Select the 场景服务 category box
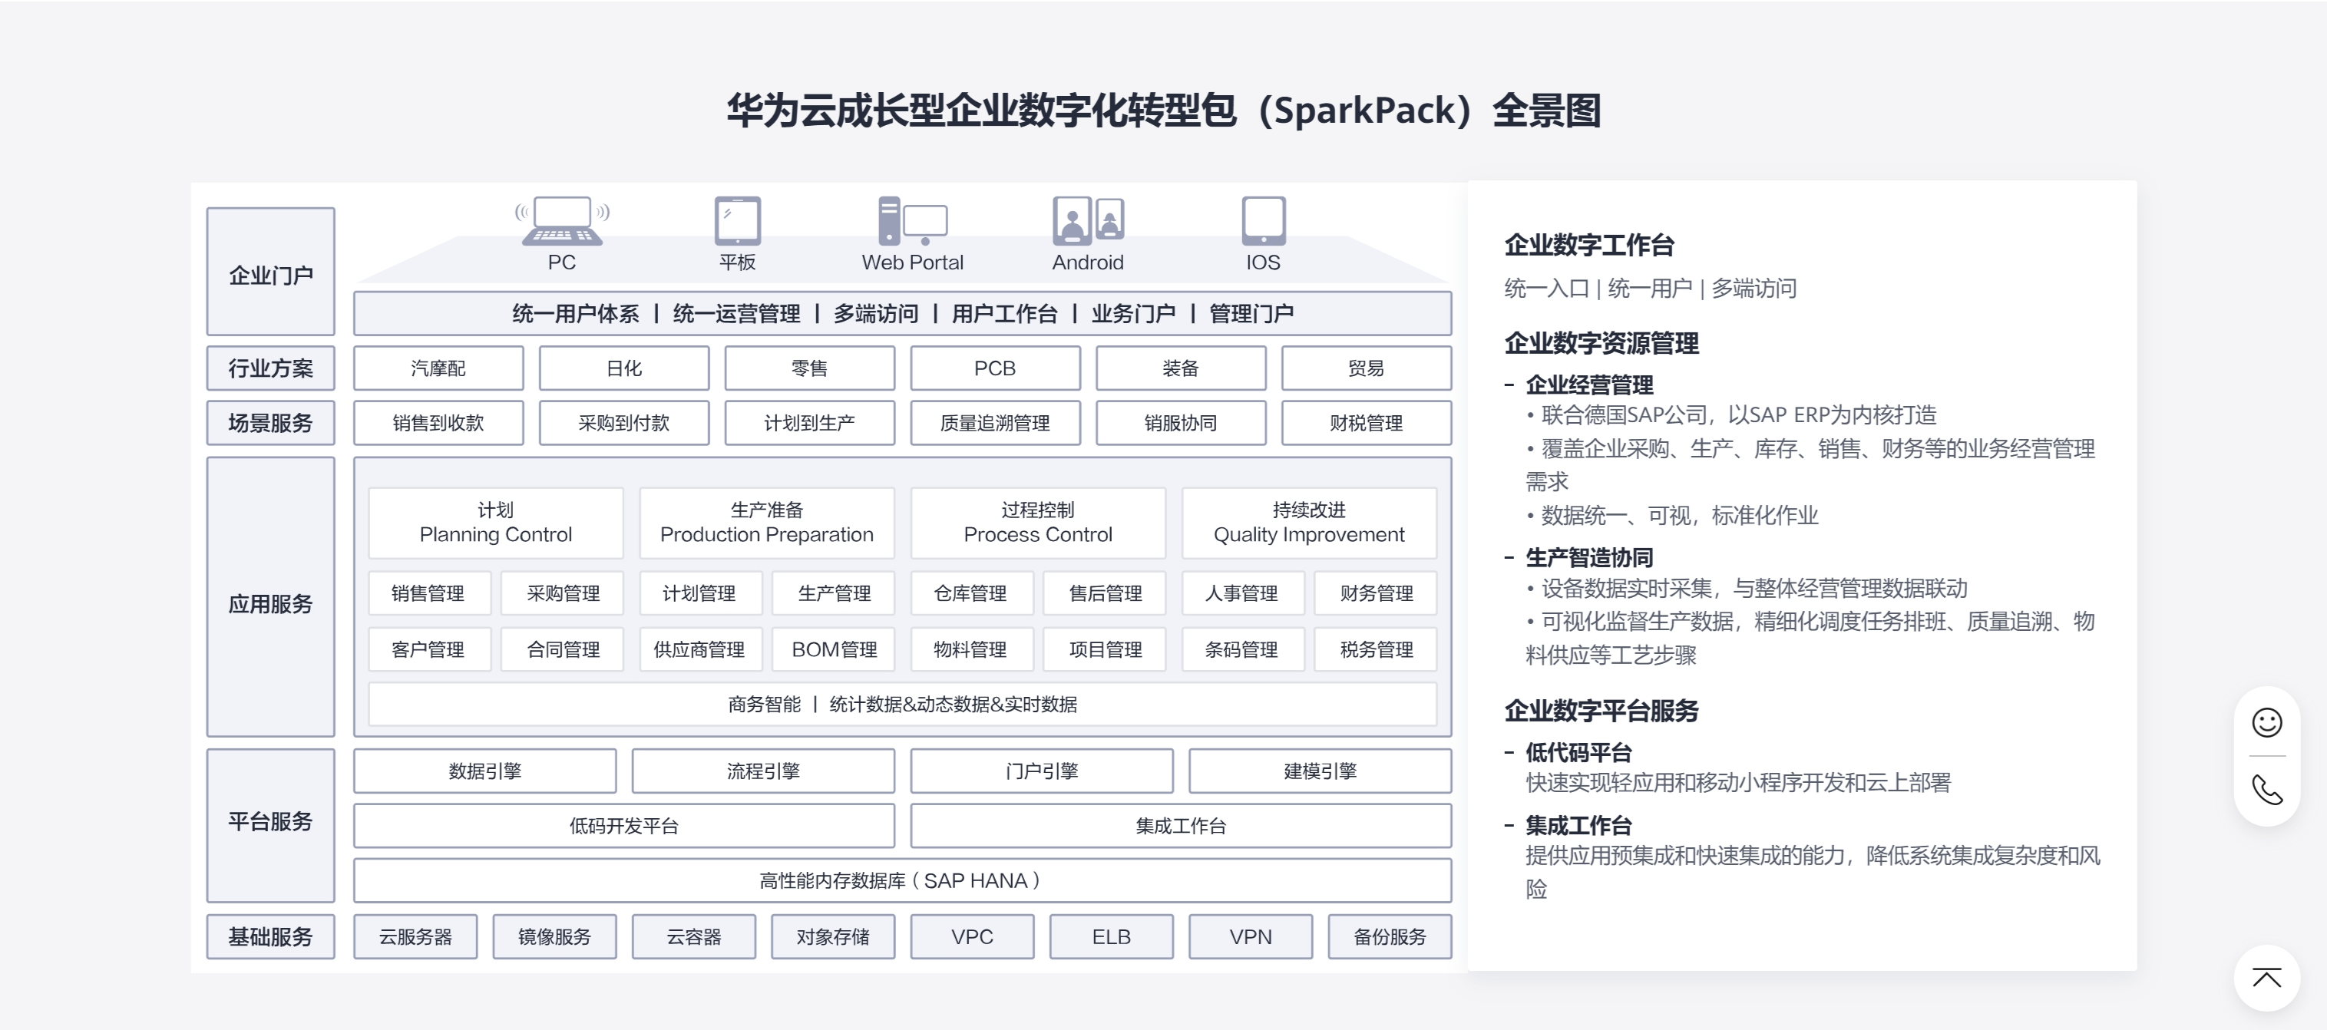Viewport: 2327px width, 1030px height. coord(270,422)
